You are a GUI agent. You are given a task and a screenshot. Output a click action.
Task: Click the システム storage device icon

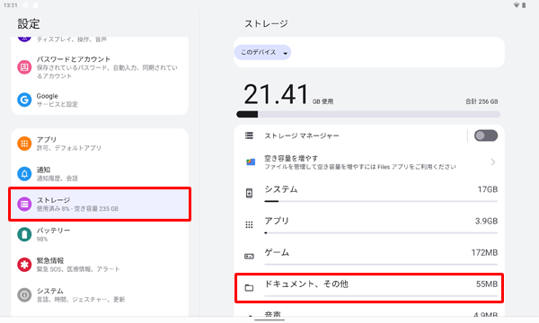(x=249, y=193)
